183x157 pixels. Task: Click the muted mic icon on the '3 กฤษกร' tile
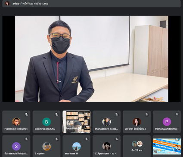(x=56, y=139)
